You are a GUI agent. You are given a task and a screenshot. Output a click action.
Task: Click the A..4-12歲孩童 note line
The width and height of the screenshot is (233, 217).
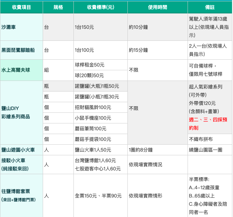point(204,188)
